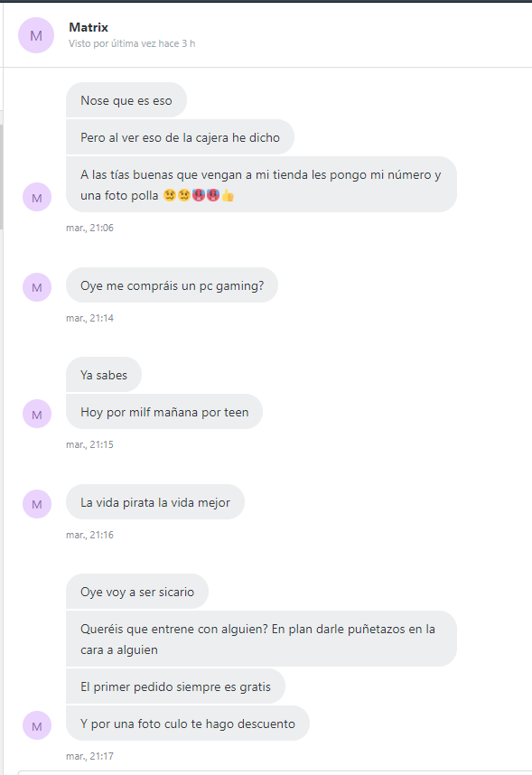This screenshot has width=532, height=775.
Task: Open the avatar beside the foto culo message
Action: 37,725
